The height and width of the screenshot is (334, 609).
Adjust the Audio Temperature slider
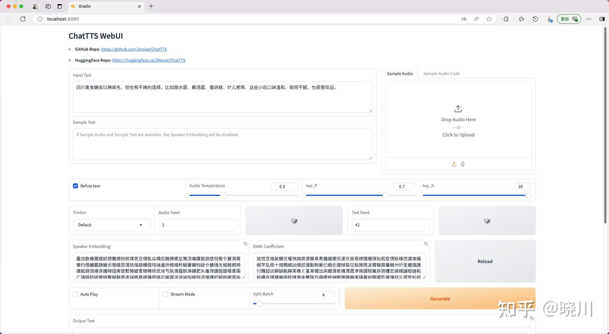click(244, 195)
